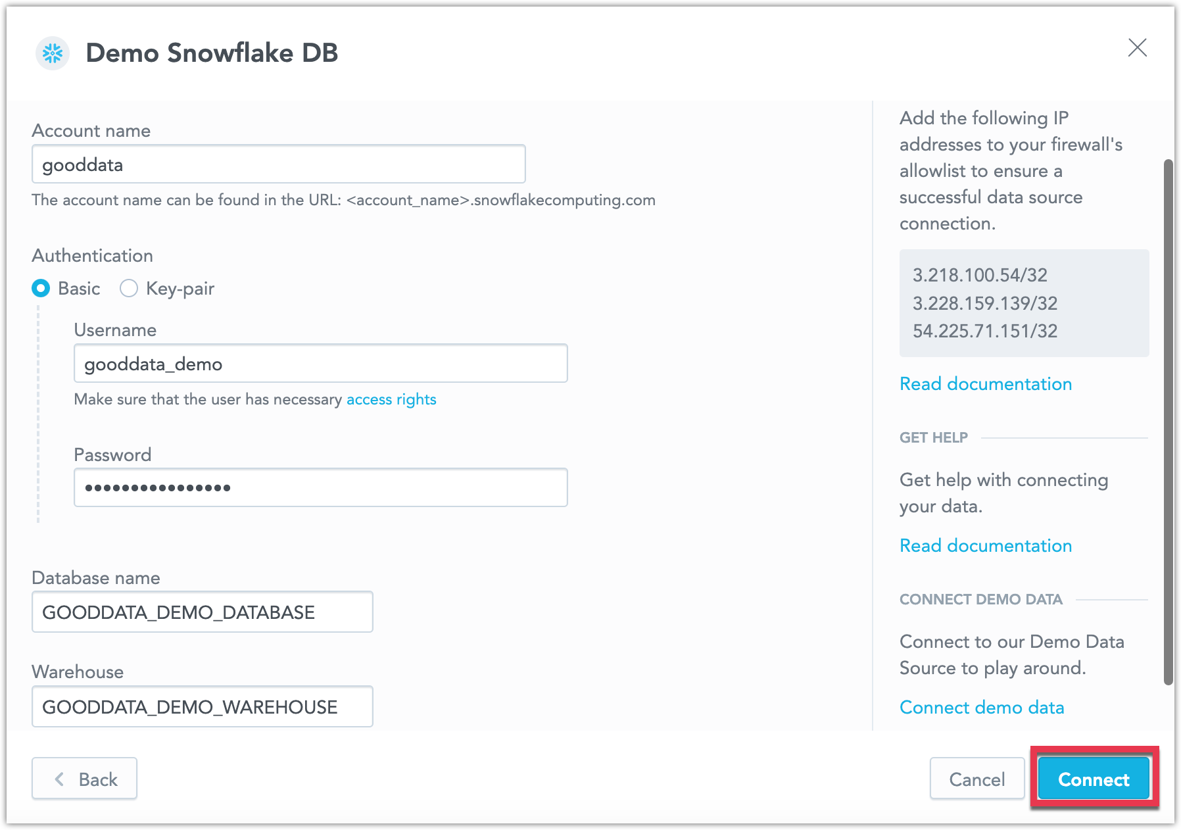Focus the Account name field
This screenshot has width=1181, height=830.
tap(279, 164)
